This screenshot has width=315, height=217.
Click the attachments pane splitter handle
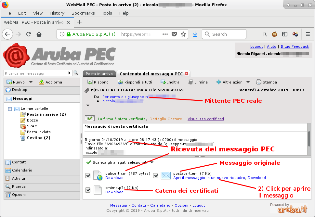[x=200, y=156]
